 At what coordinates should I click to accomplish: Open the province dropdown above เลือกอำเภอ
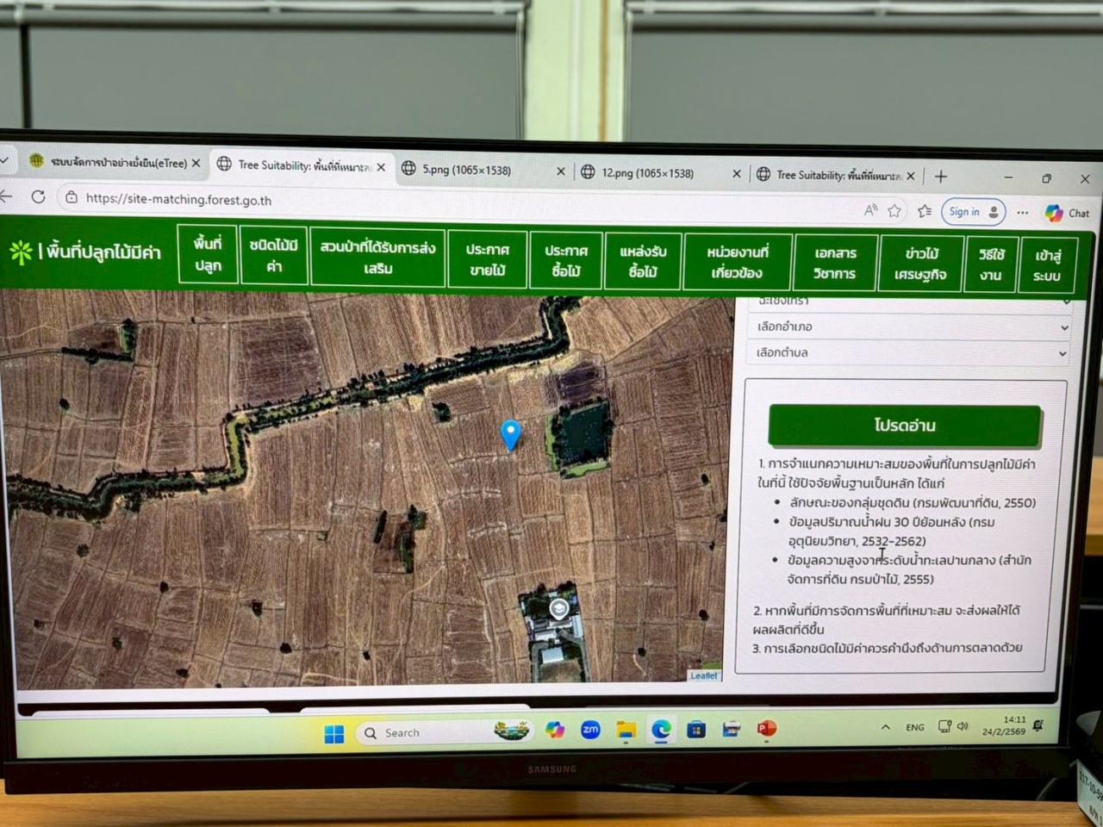point(909,302)
